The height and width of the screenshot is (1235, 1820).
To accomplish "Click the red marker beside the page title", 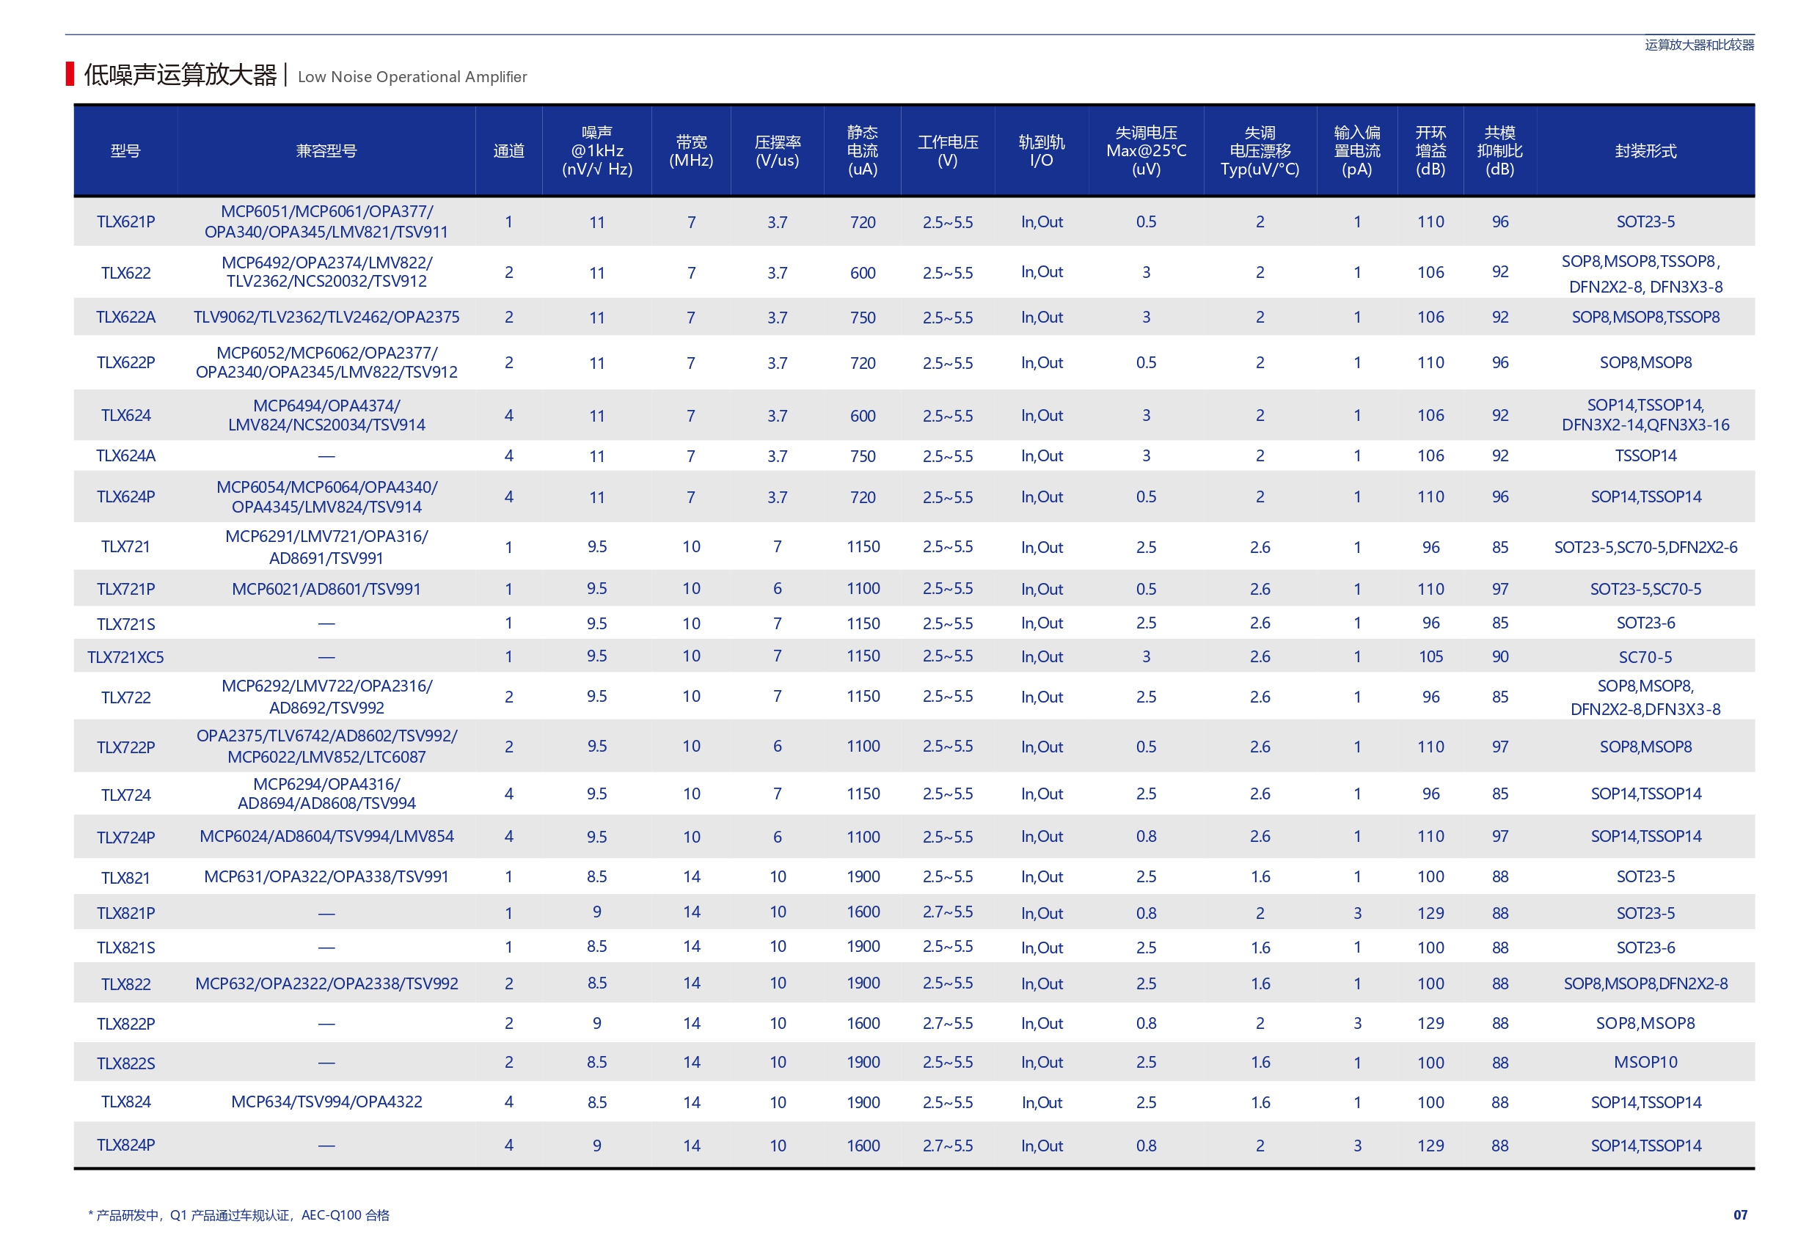I will click(70, 74).
